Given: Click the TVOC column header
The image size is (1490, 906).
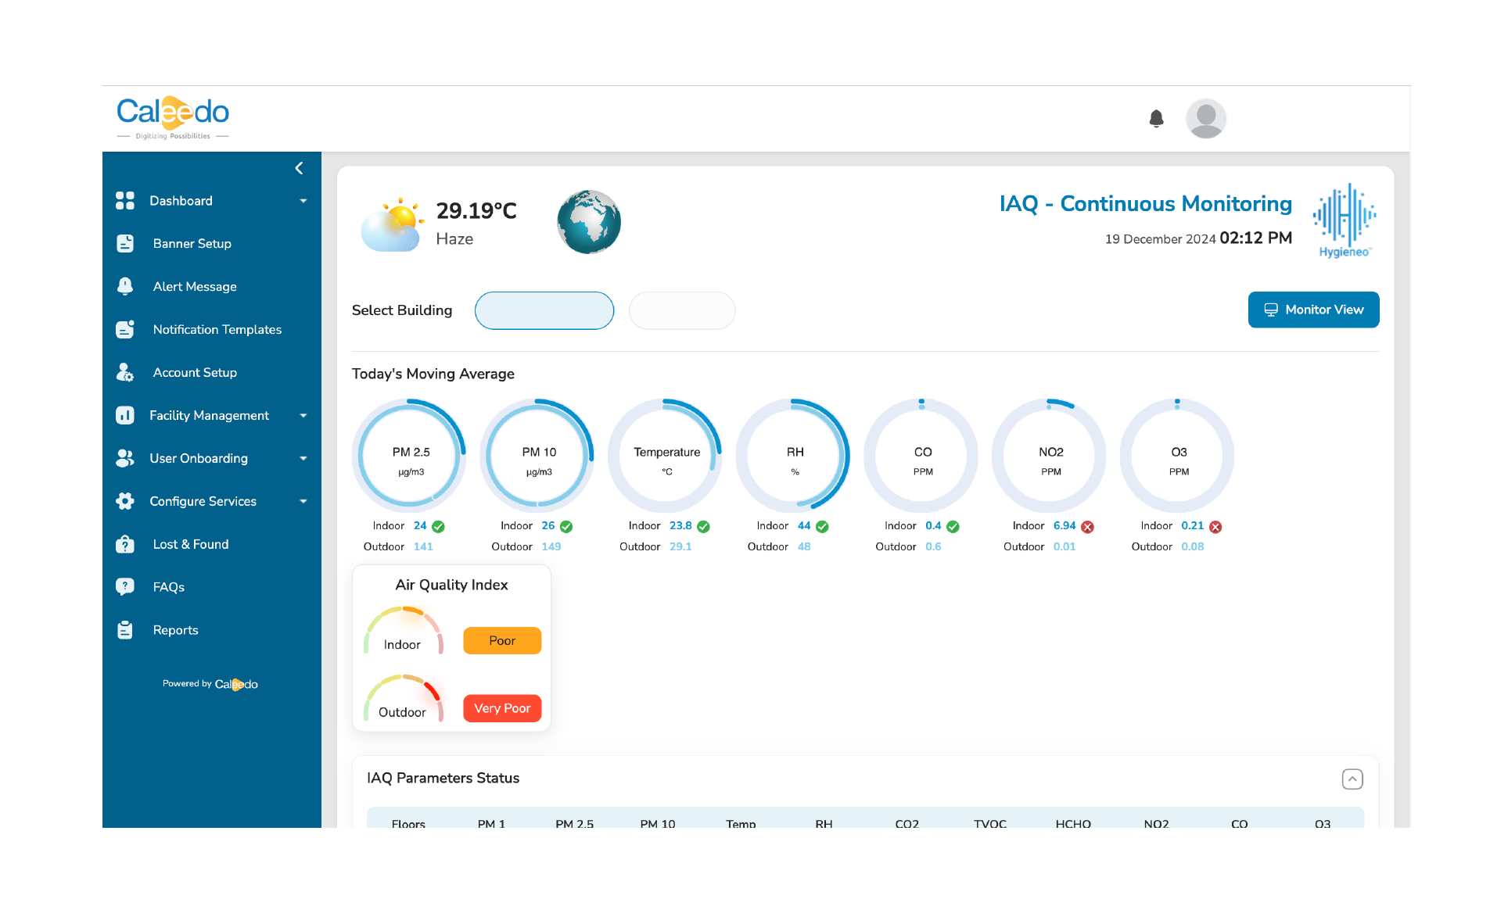Looking at the screenshot, I should (x=989, y=823).
